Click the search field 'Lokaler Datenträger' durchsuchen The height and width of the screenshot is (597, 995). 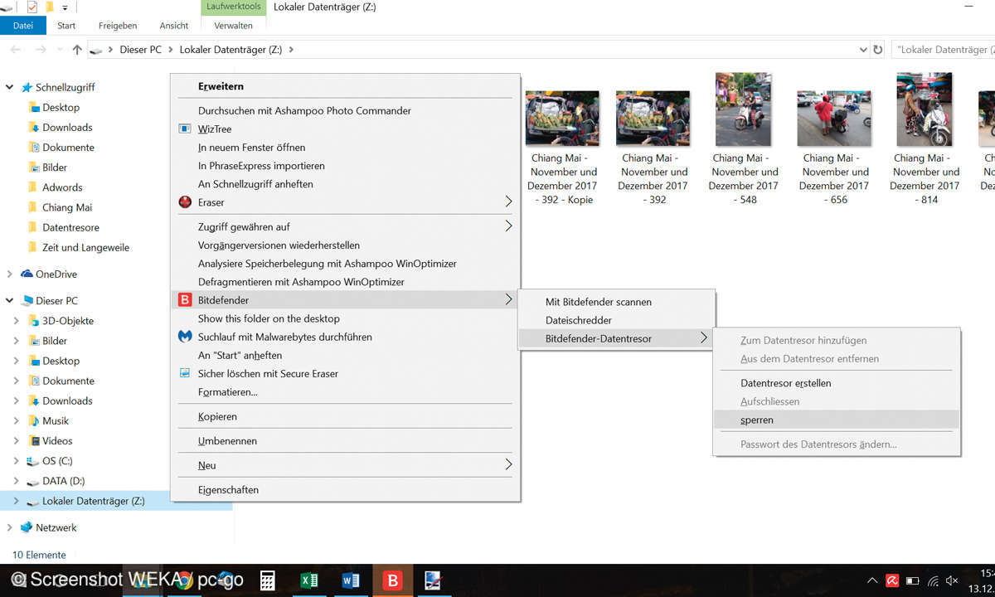tap(944, 50)
